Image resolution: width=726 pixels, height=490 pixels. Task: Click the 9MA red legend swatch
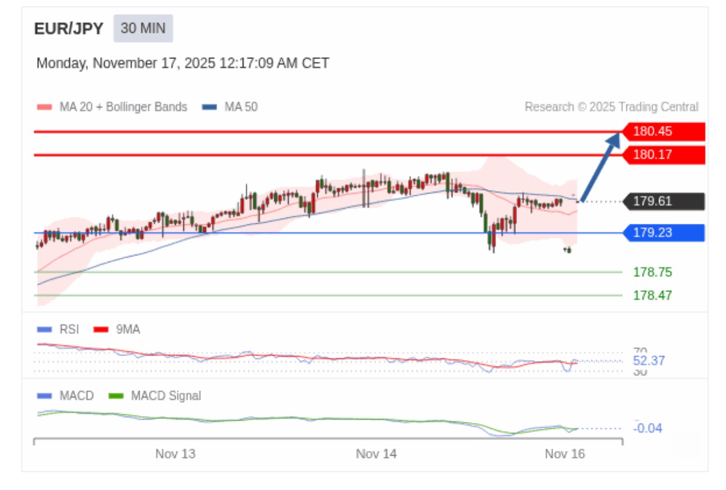point(101,330)
